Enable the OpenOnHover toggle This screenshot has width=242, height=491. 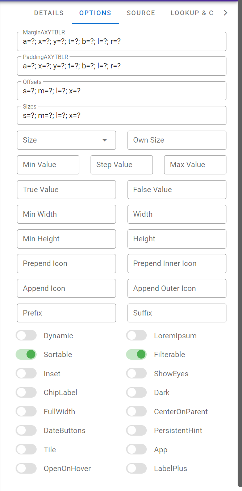click(x=26, y=469)
